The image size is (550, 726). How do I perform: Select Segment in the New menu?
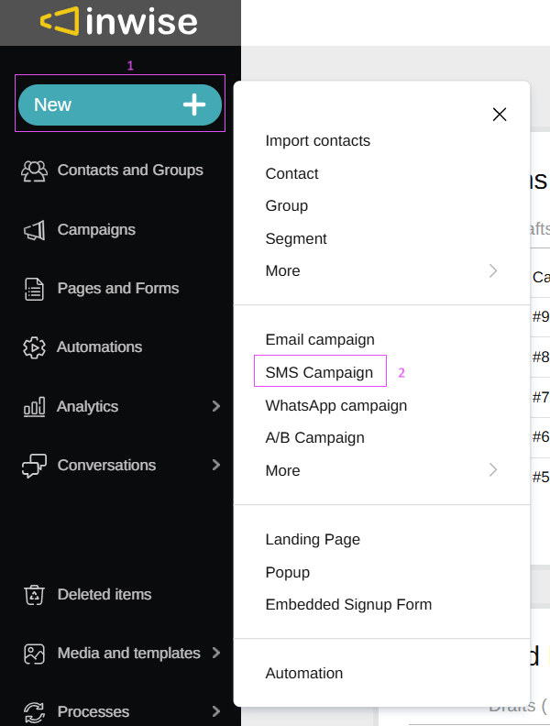click(x=296, y=238)
